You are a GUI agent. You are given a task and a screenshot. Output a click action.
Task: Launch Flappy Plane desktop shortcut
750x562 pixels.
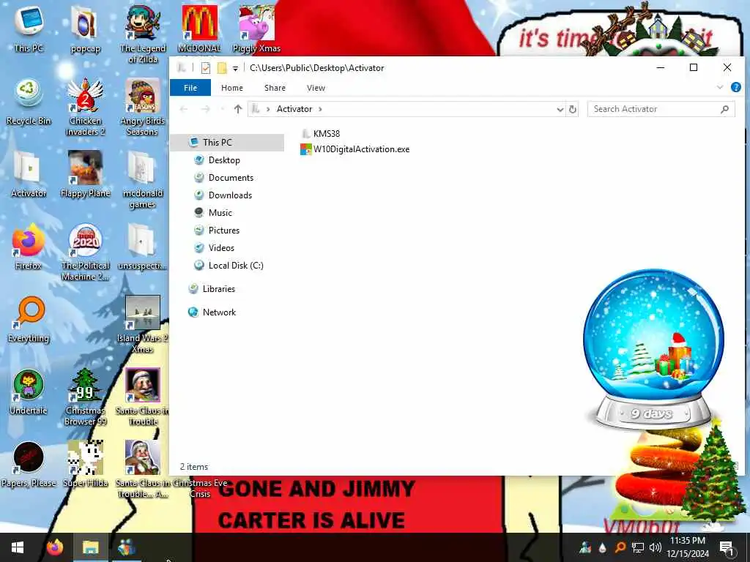(85, 174)
